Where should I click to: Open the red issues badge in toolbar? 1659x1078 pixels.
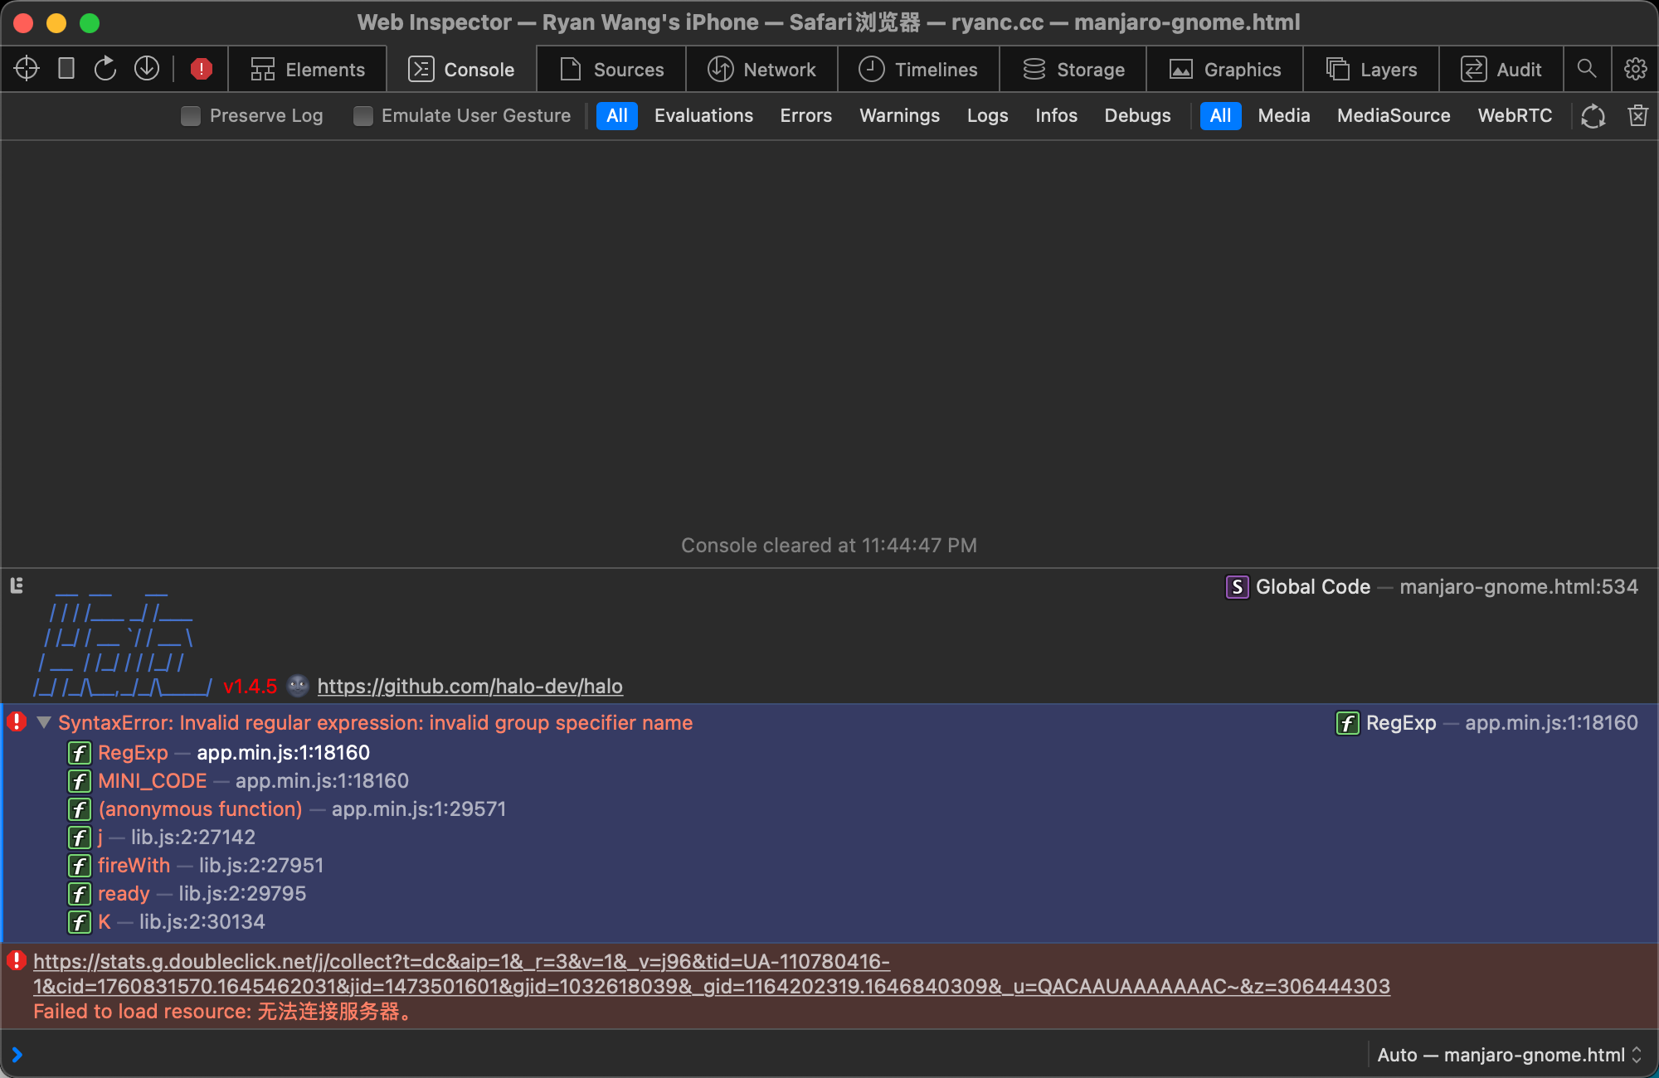click(200, 69)
